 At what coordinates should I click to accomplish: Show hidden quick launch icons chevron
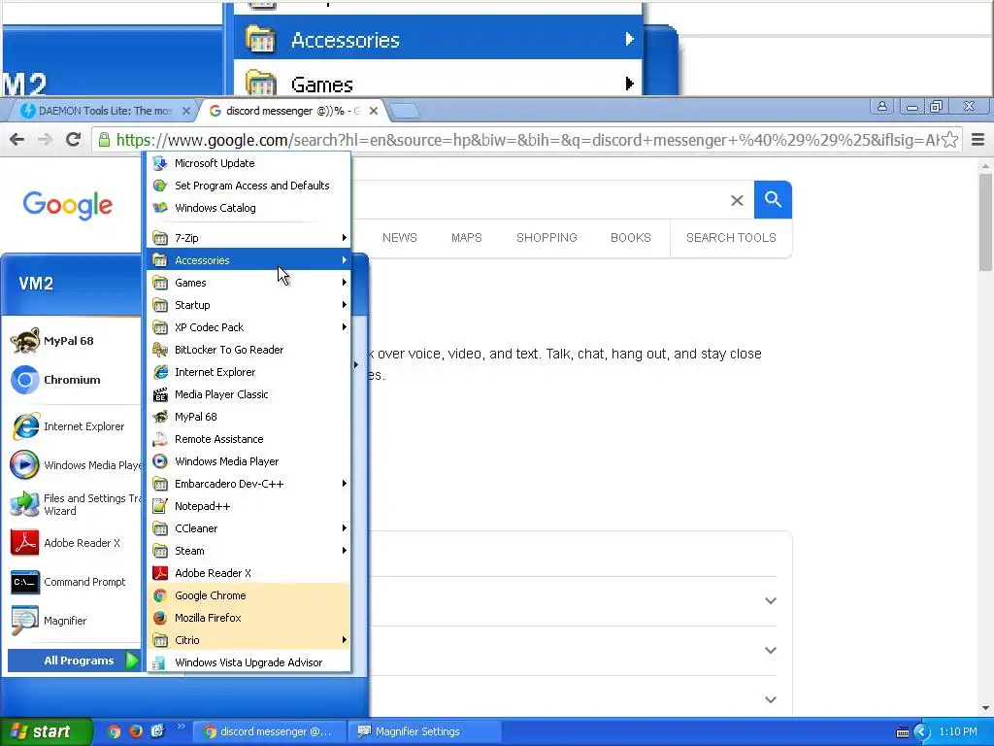[182, 727]
